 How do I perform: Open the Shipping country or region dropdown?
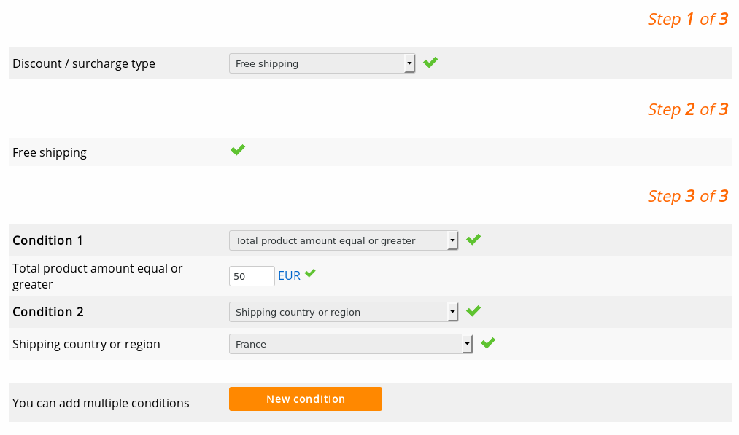[x=350, y=343]
